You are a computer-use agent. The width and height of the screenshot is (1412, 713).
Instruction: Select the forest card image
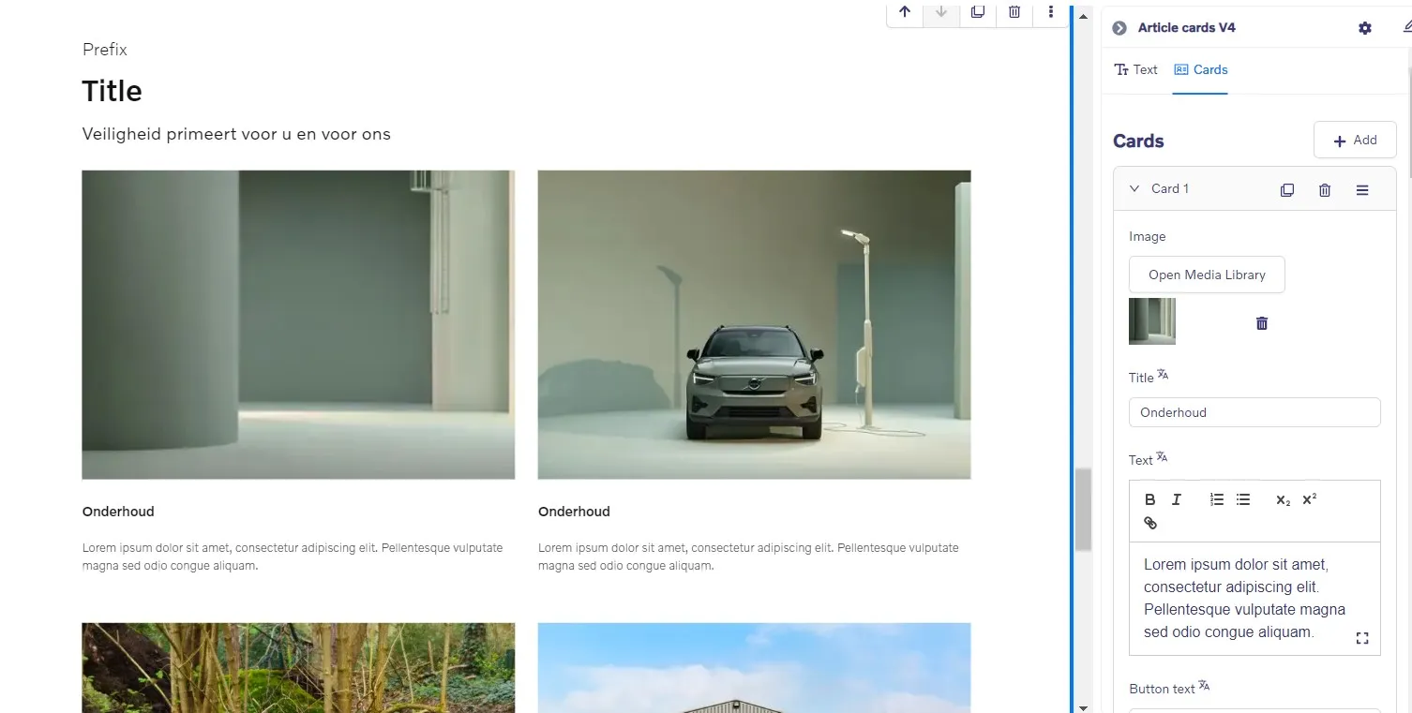click(x=298, y=667)
